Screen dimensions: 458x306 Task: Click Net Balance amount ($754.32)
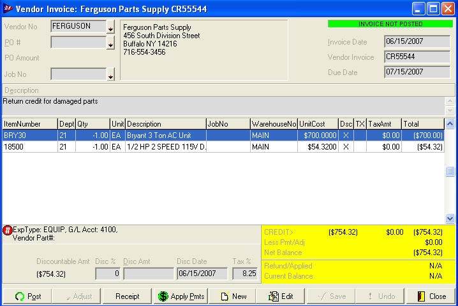(x=427, y=253)
